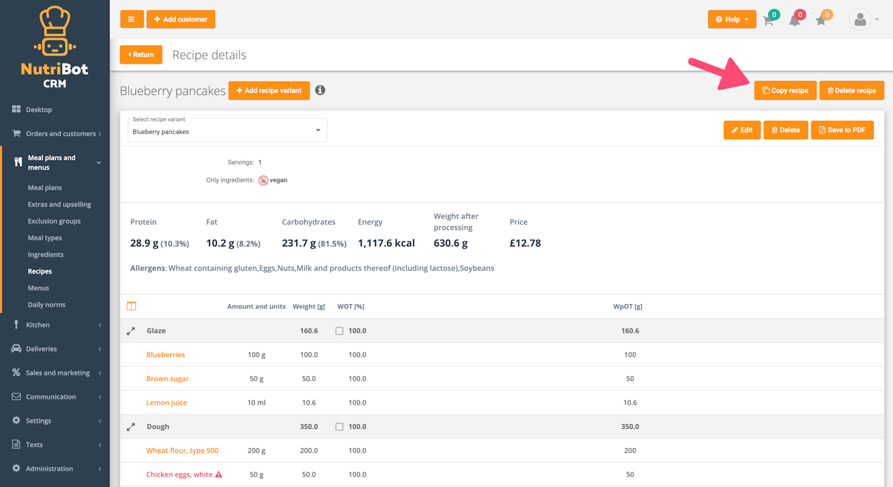Open the Blueberries ingredient link
This screenshot has width=893, height=487.
(165, 355)
